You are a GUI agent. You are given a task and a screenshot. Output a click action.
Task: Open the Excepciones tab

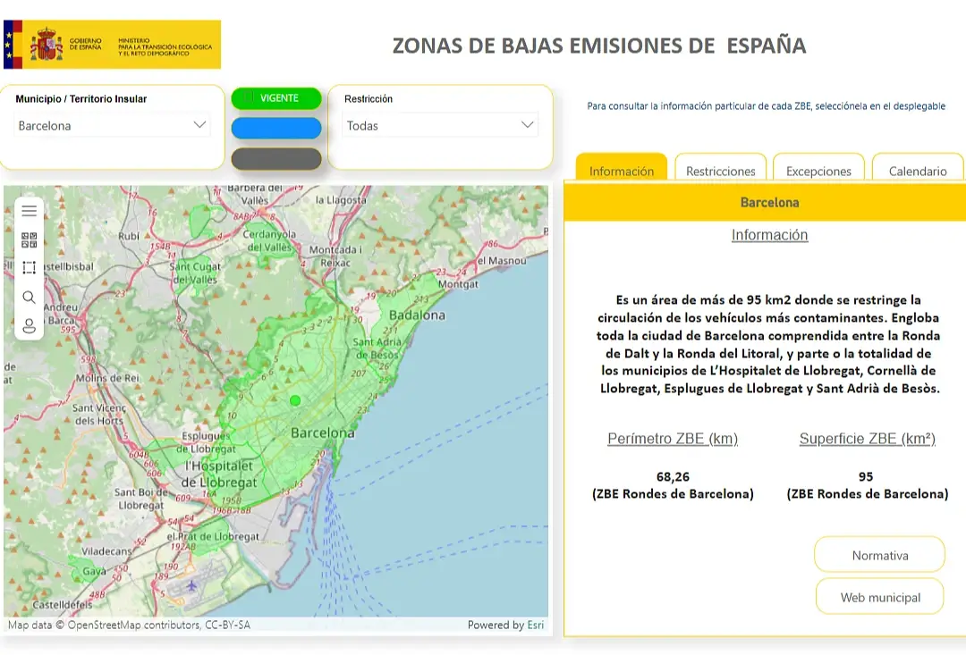click(x=818, y=167)
